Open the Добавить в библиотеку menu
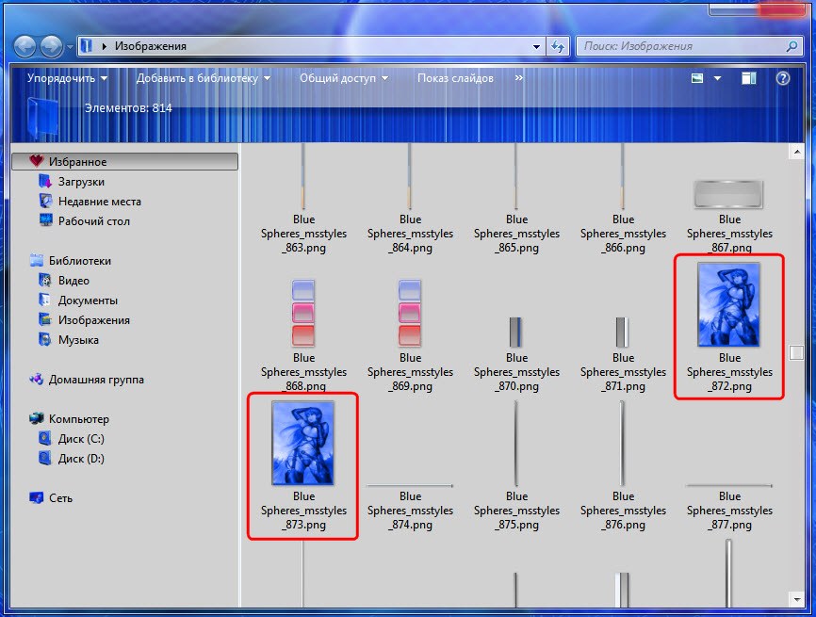The image size is (816, 617). click(x=203, y=78)
